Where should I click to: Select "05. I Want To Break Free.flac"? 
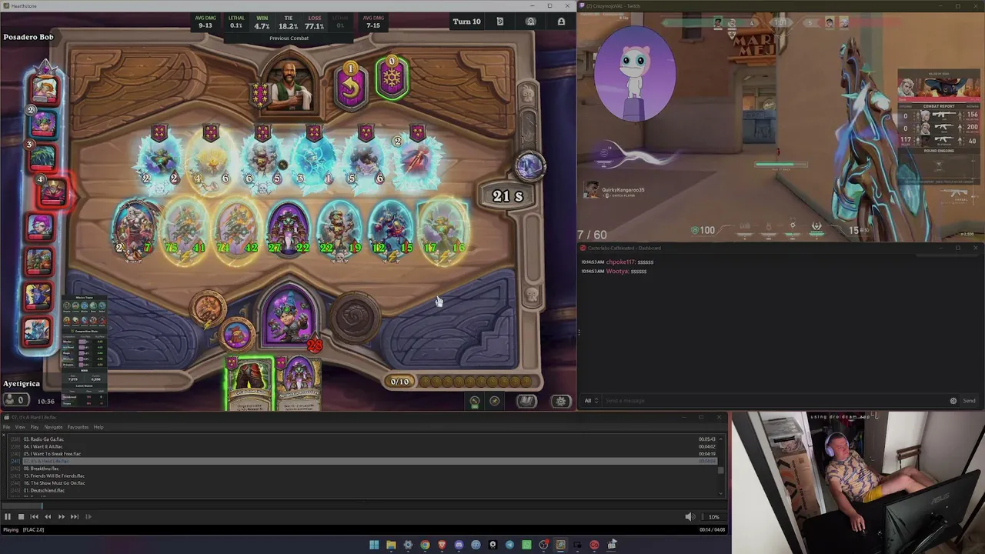pos(52,454)
